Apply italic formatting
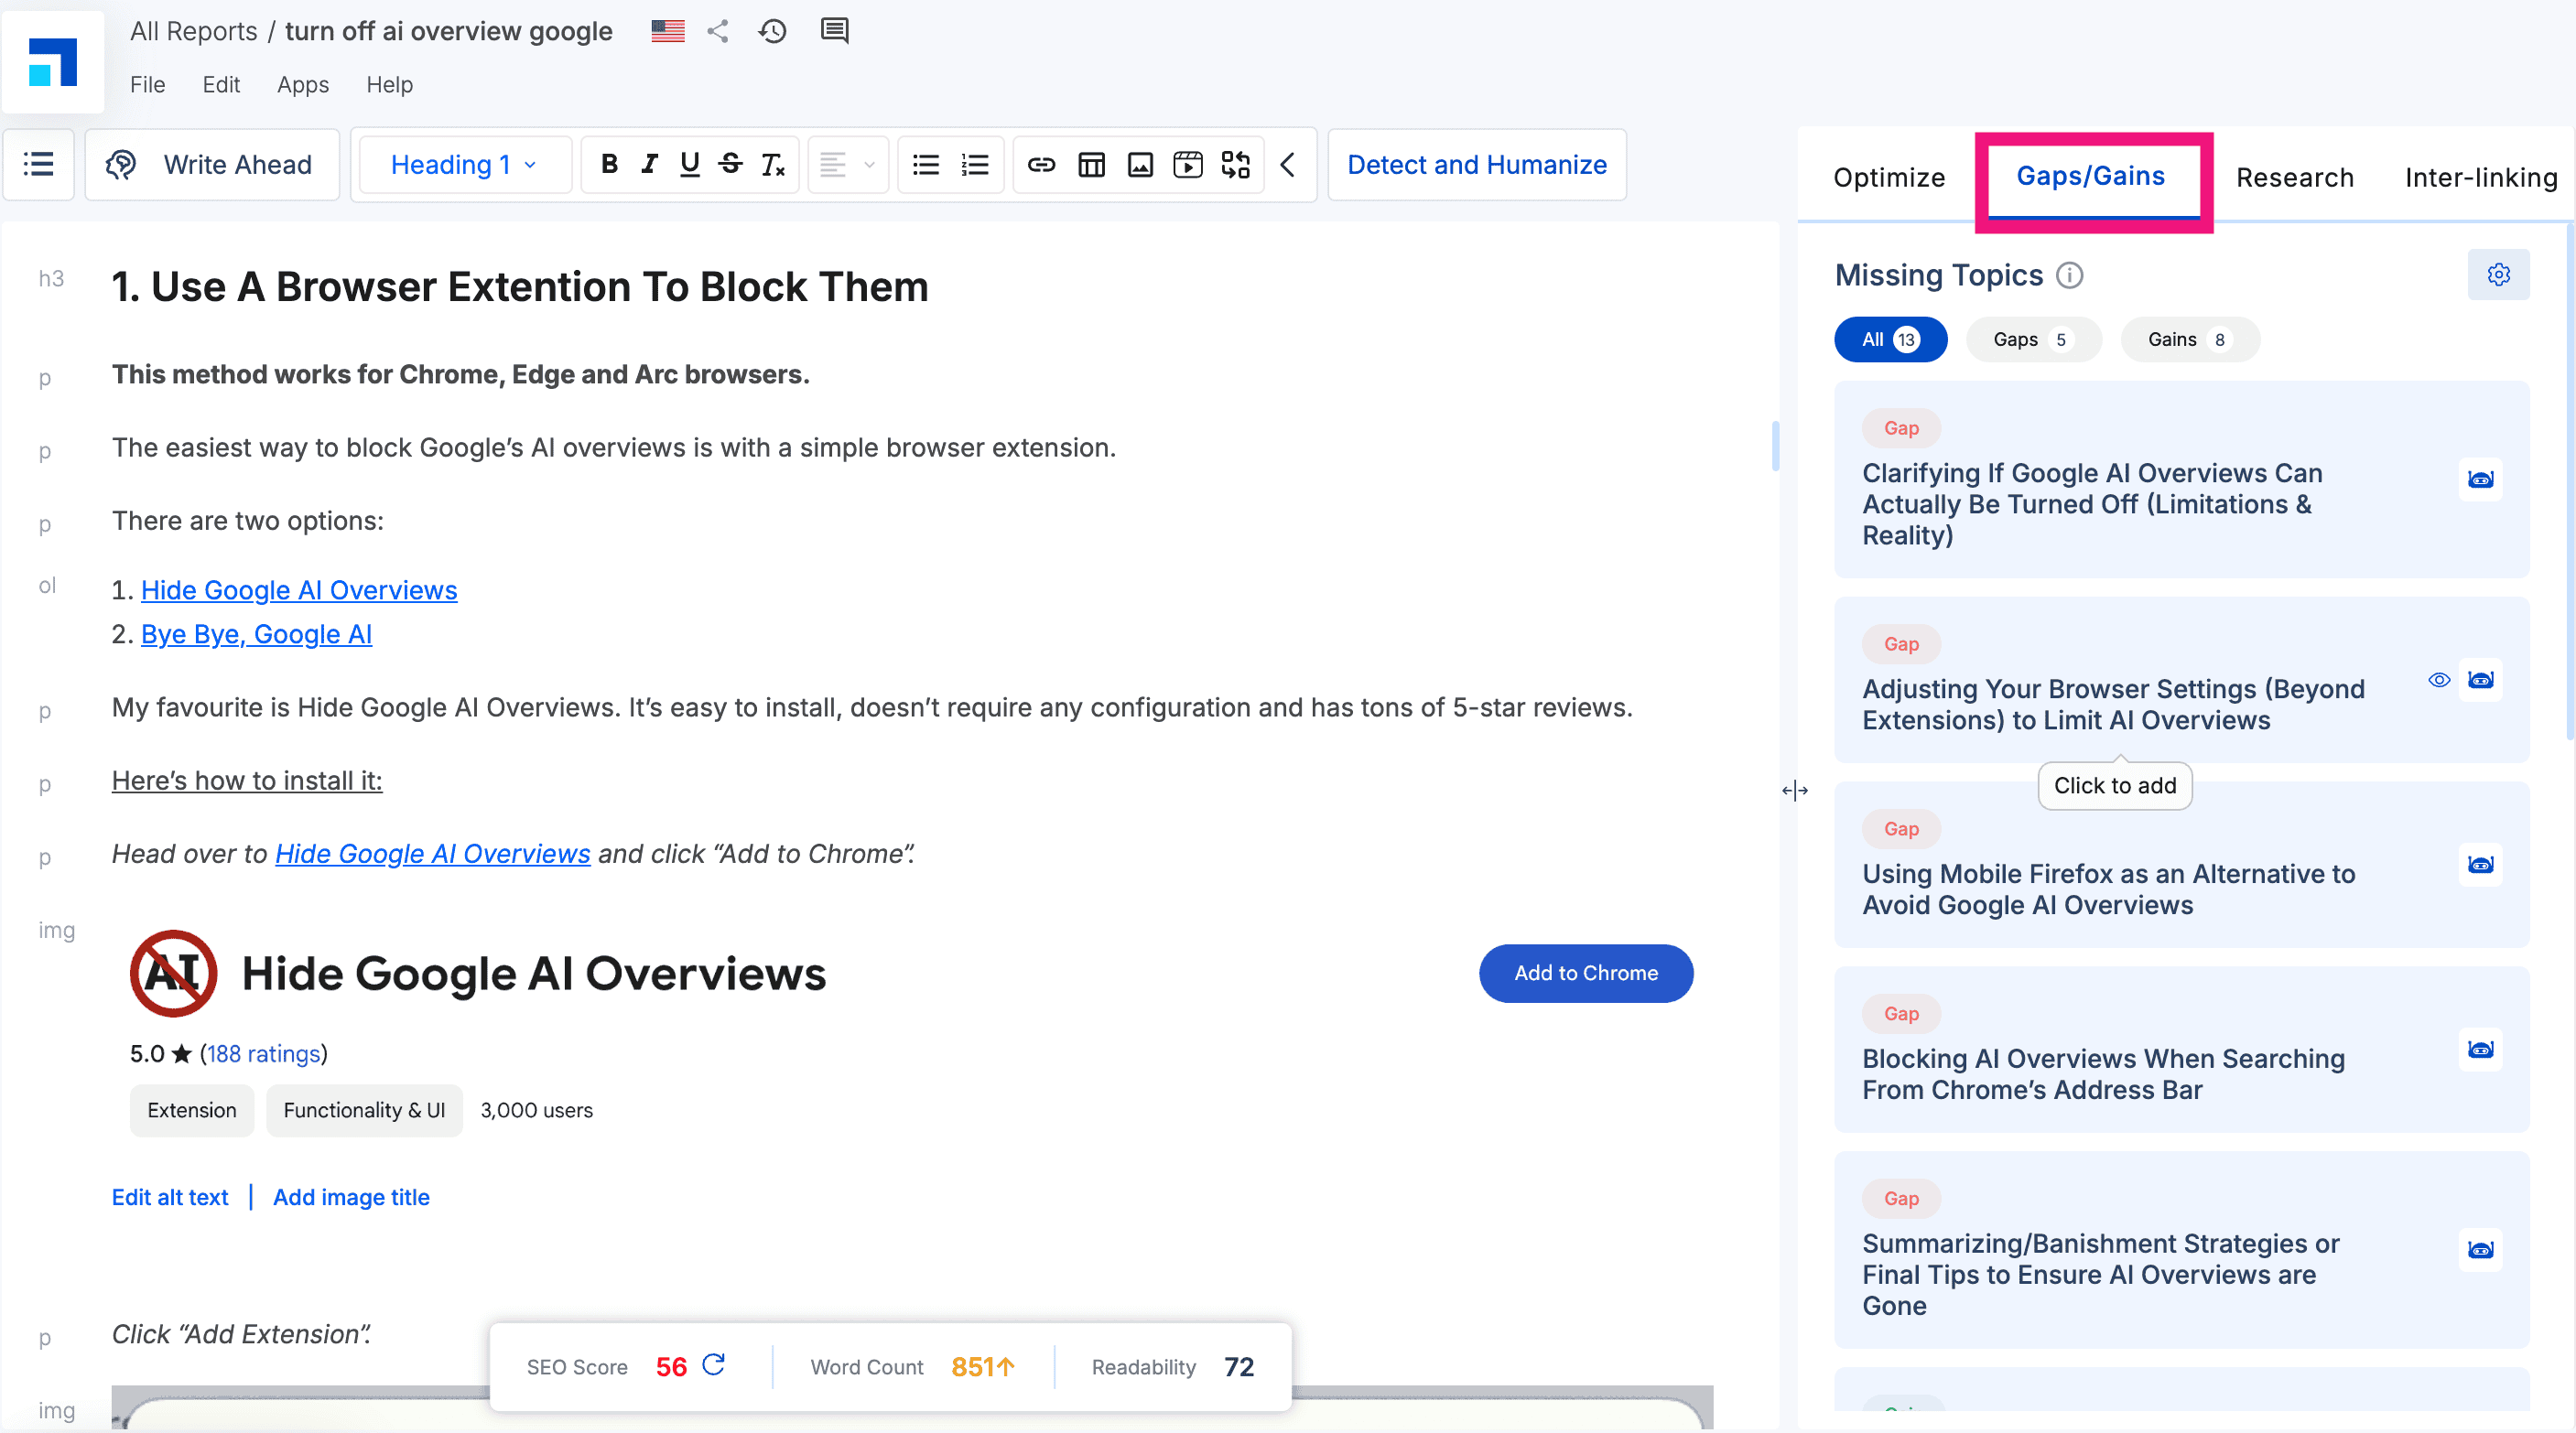2576x1433 pixels. [x=650, y=164]
